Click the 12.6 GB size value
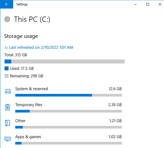 coord(115,89)
